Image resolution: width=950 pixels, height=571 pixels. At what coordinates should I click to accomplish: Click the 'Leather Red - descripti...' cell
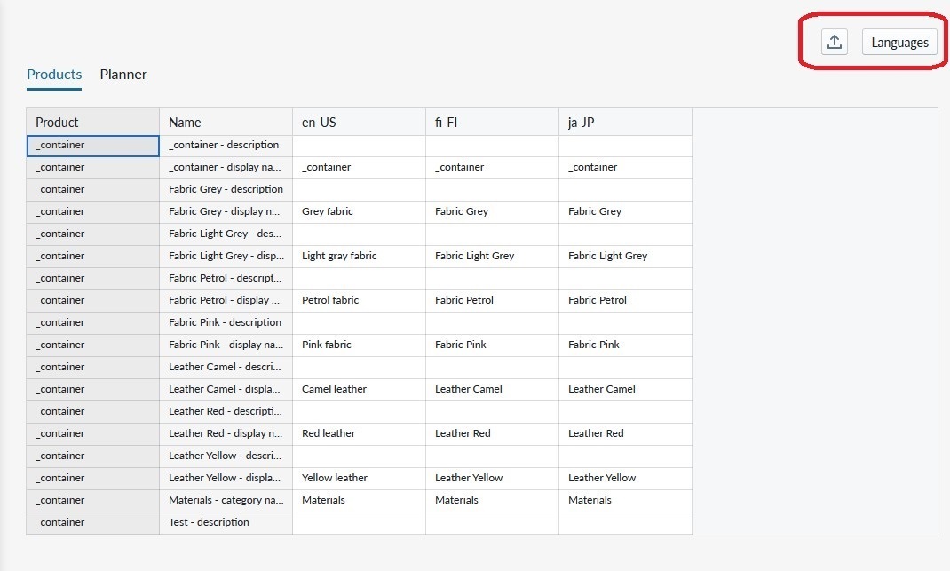[226, 411]
